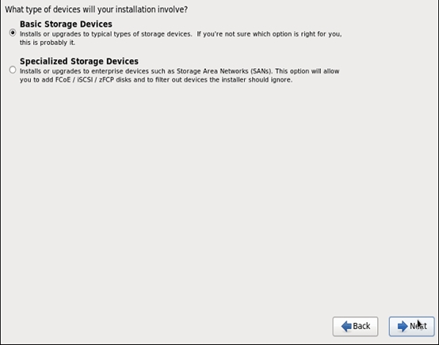This screenshot has height=345, width=439.
Task: Click the 'Basic Storage Devices' bold heading
Action: click(66, 24)
